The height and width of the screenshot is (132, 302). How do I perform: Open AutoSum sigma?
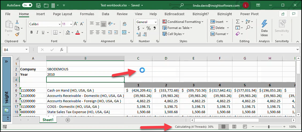coord(238,22)
